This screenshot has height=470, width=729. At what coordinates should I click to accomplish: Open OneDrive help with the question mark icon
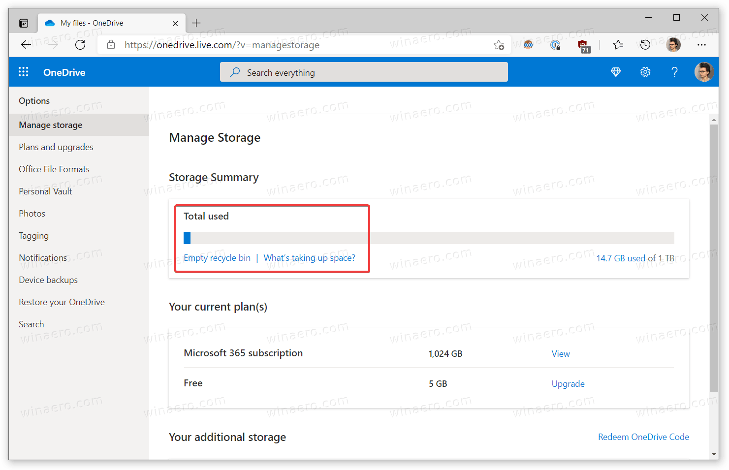pyautogui.click(x=674, y=72)
